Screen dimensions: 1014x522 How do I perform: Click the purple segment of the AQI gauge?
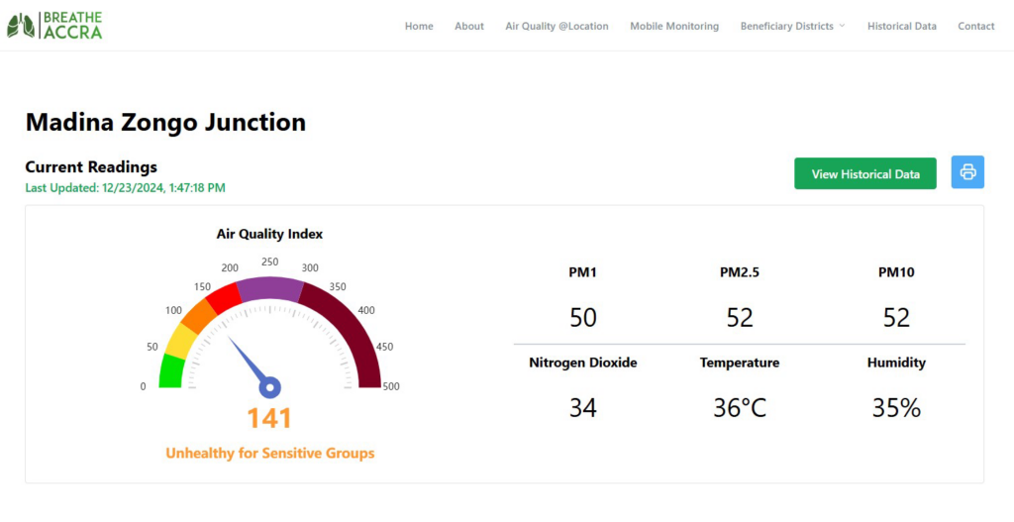coord(269,288)
